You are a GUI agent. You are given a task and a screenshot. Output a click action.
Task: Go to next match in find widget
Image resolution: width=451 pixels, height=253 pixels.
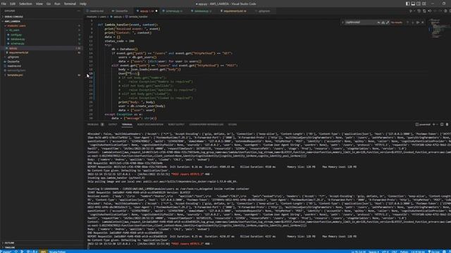click(x=413, y=22)
